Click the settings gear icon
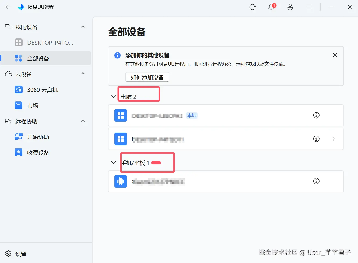The image size is (358, 263). point(8,254)
